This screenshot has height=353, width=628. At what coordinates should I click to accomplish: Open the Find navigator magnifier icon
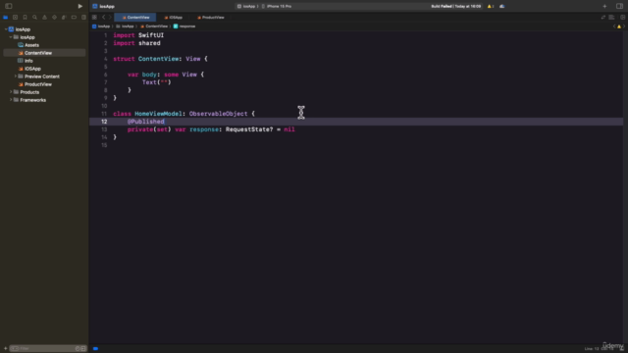click(x=35, y=18)
